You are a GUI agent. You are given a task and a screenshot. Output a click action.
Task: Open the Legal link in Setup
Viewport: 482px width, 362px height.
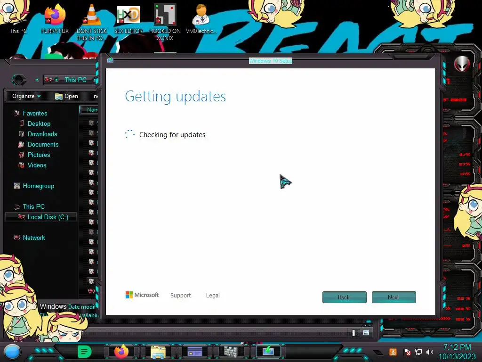(213, 295)
